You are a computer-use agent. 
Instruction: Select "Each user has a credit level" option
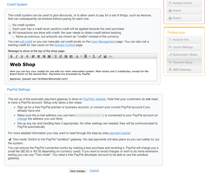pyautogui.click(x=10, y=29)
